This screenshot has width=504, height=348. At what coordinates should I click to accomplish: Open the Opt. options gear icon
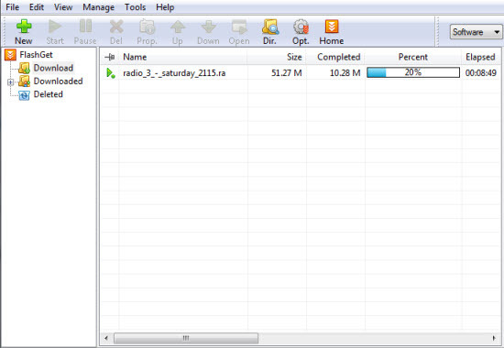[301, 27]
